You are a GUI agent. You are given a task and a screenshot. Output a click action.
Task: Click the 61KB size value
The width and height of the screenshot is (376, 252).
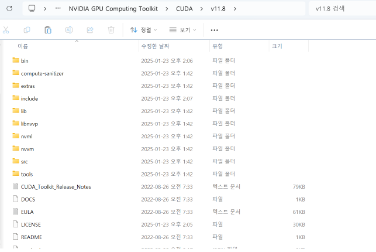pyautogui.click(x=299, y=212)
